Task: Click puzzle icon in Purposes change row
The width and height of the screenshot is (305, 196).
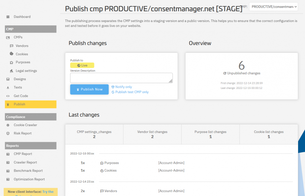Action: (102, 163)
